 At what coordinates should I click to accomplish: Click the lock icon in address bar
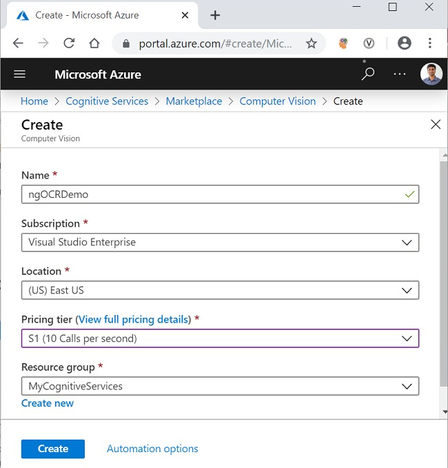[126, 43]
